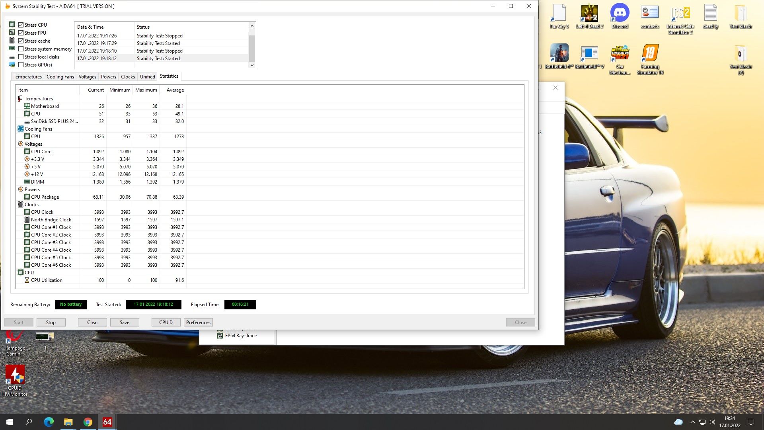Switch to the Cooling Fans tab
764x430 pixels.
tap(60, 77)
